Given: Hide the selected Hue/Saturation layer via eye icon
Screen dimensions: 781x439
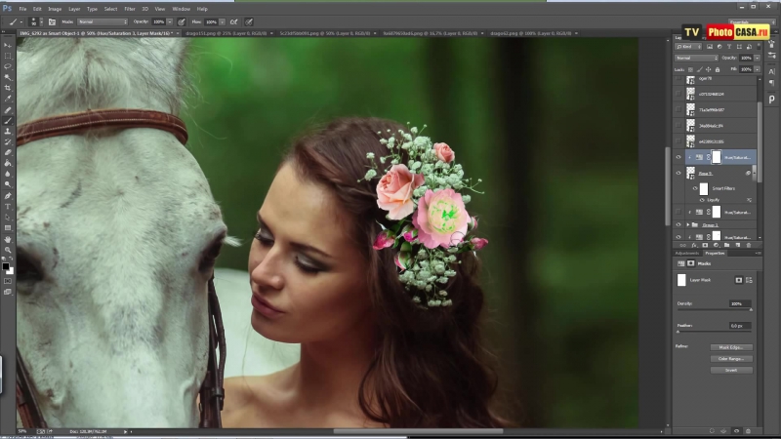Looking at the screenshot, I should pyautogui.click(x=678, y=156).
